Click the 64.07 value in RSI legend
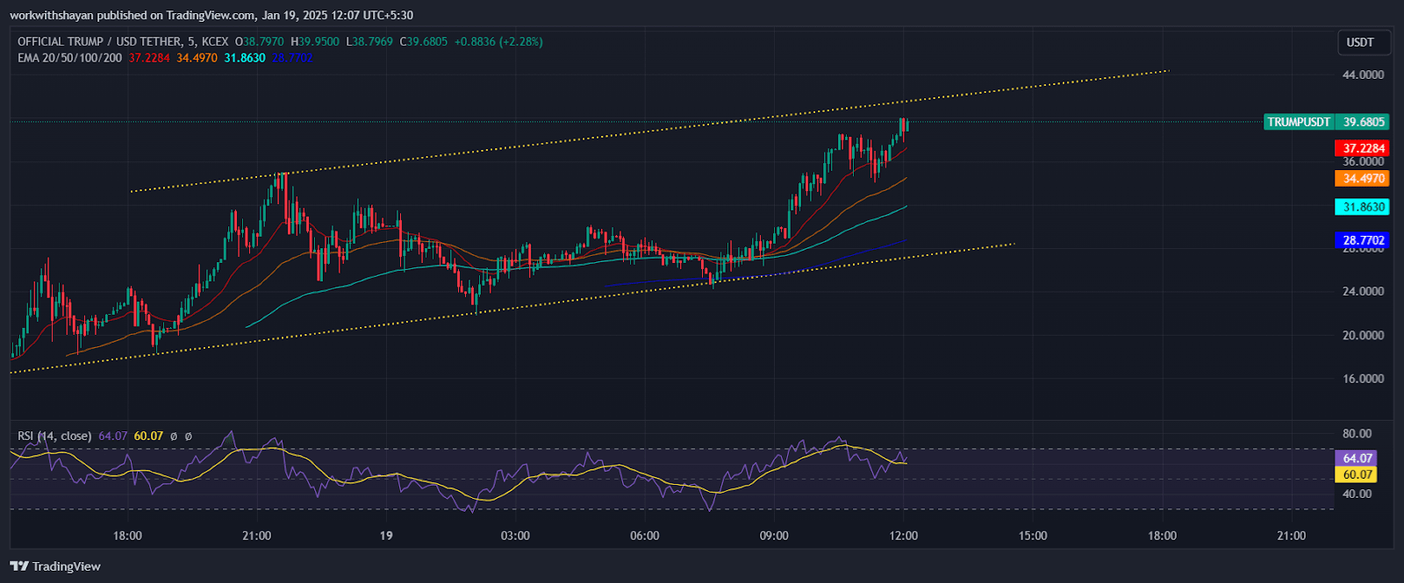The width and height of the screenshot is (1404, 583). [112, 436]
